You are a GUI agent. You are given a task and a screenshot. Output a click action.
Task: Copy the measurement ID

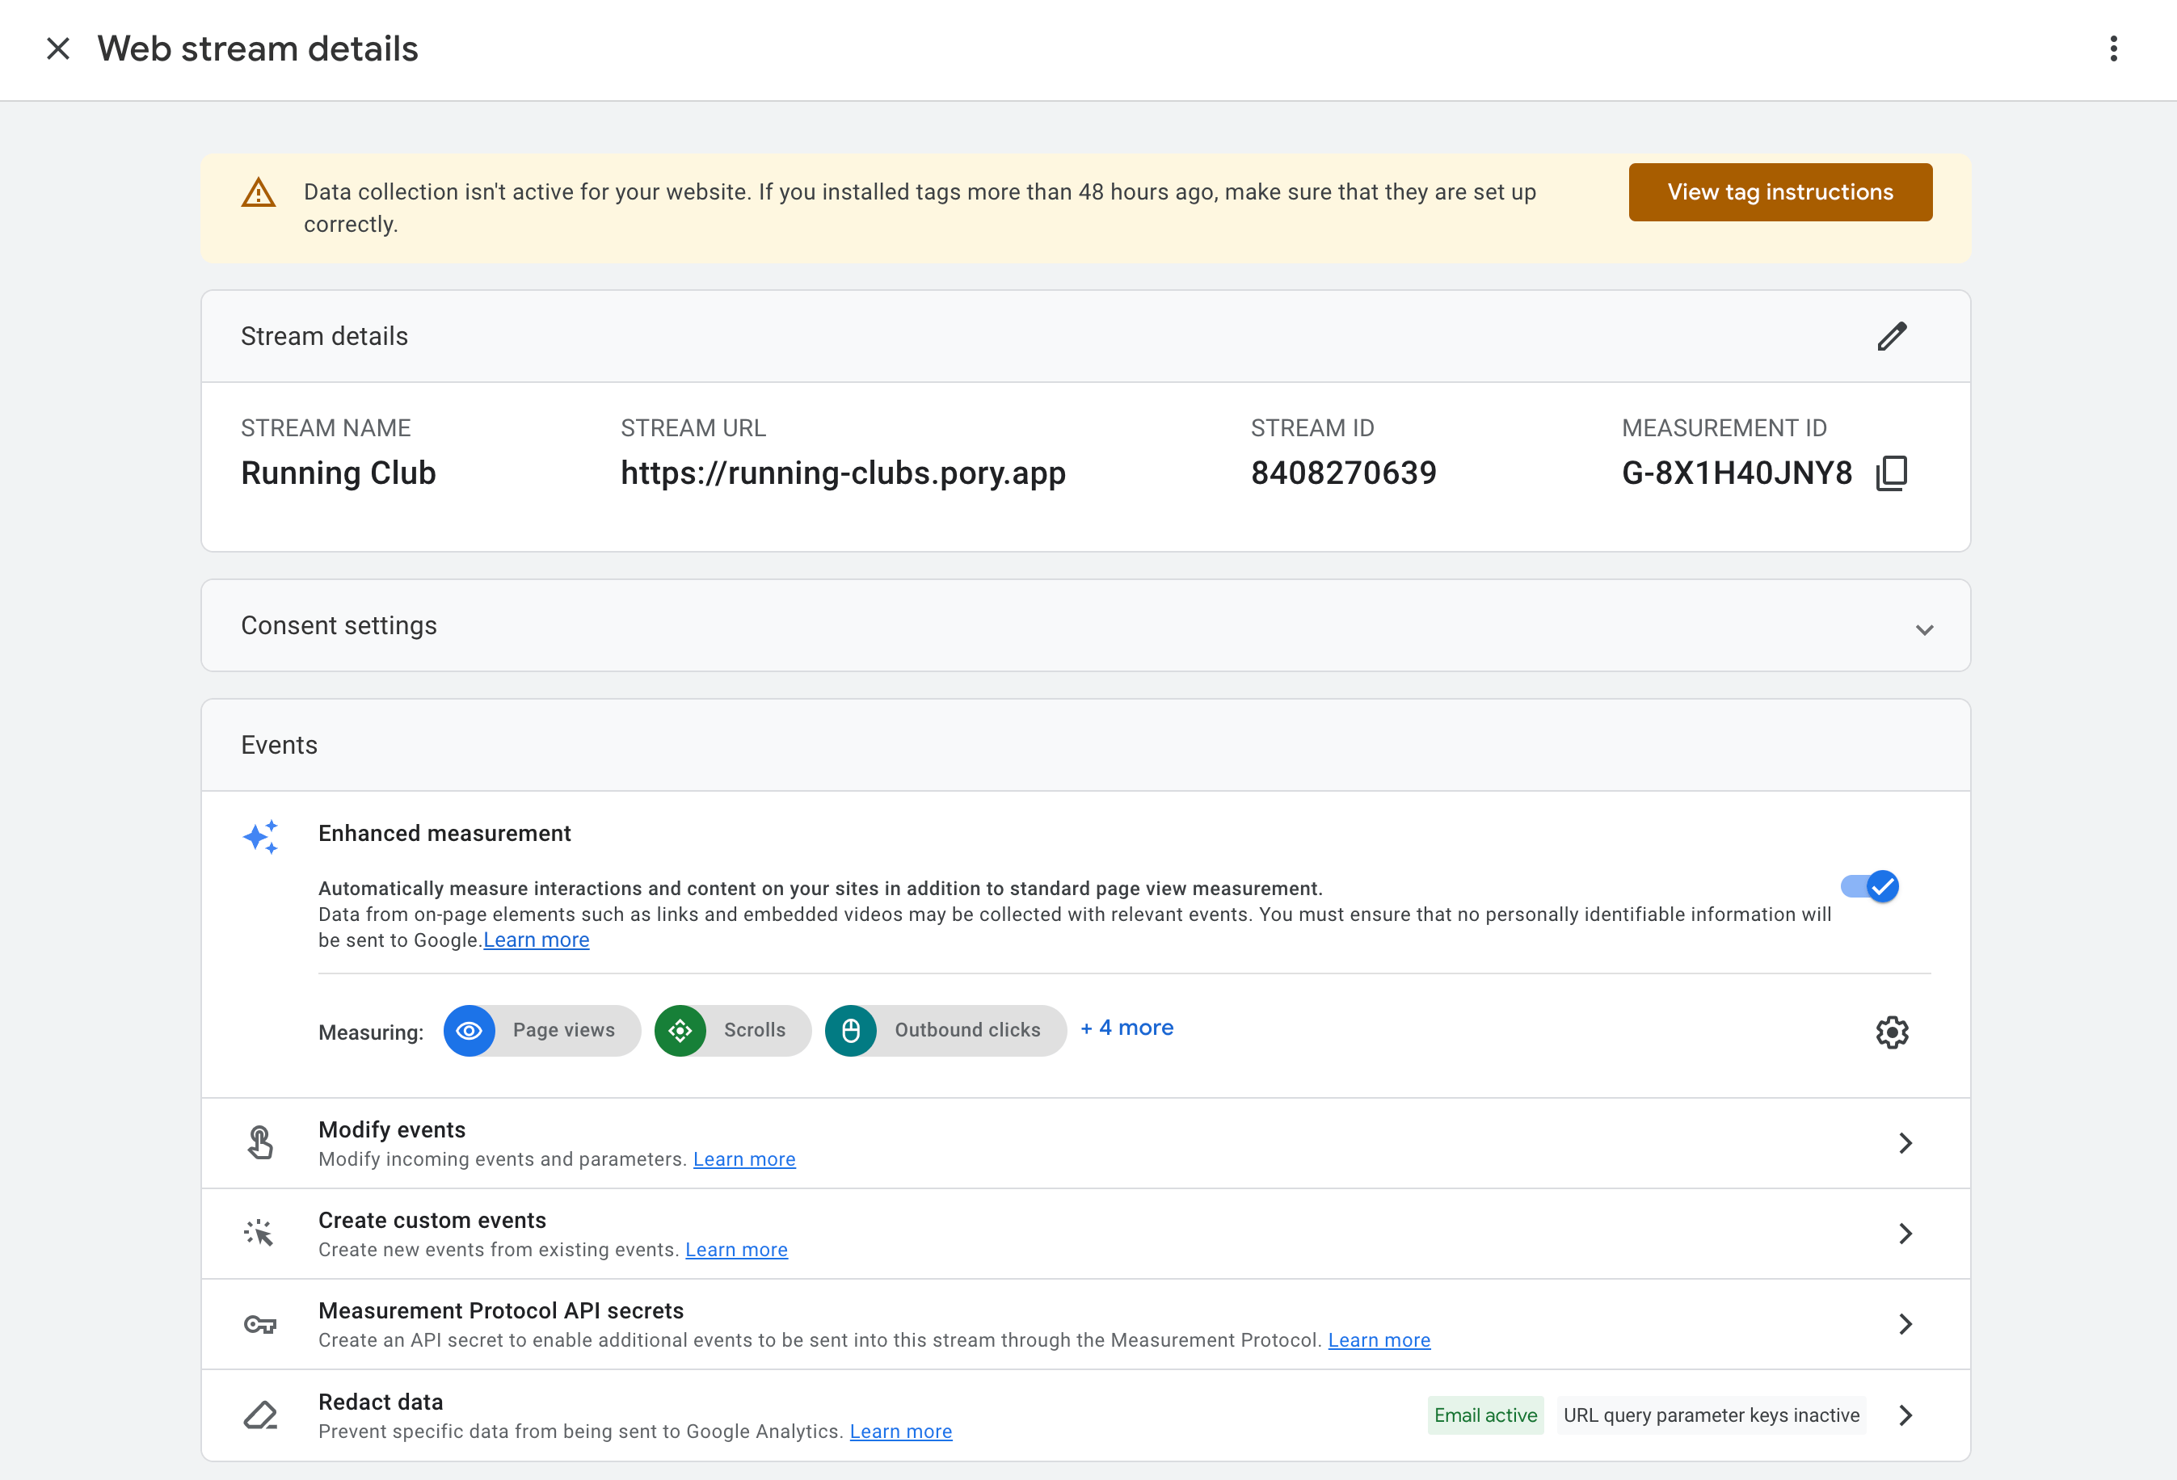click(x=1893, y=473)
